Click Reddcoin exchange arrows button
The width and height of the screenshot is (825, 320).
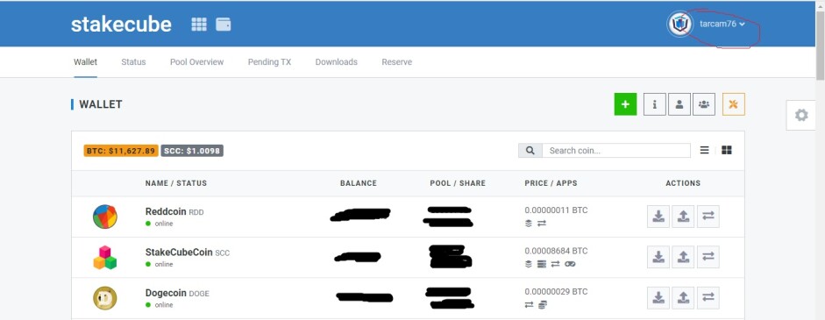click(708, 217)
